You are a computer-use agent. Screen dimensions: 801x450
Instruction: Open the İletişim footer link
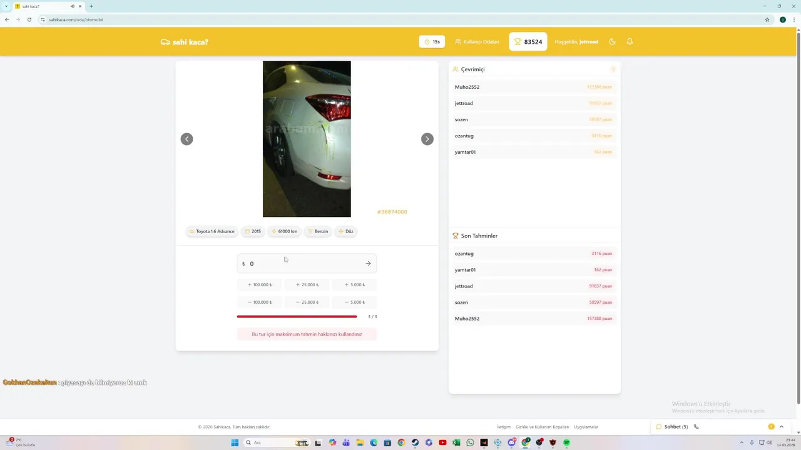click(x=504, y=427)
